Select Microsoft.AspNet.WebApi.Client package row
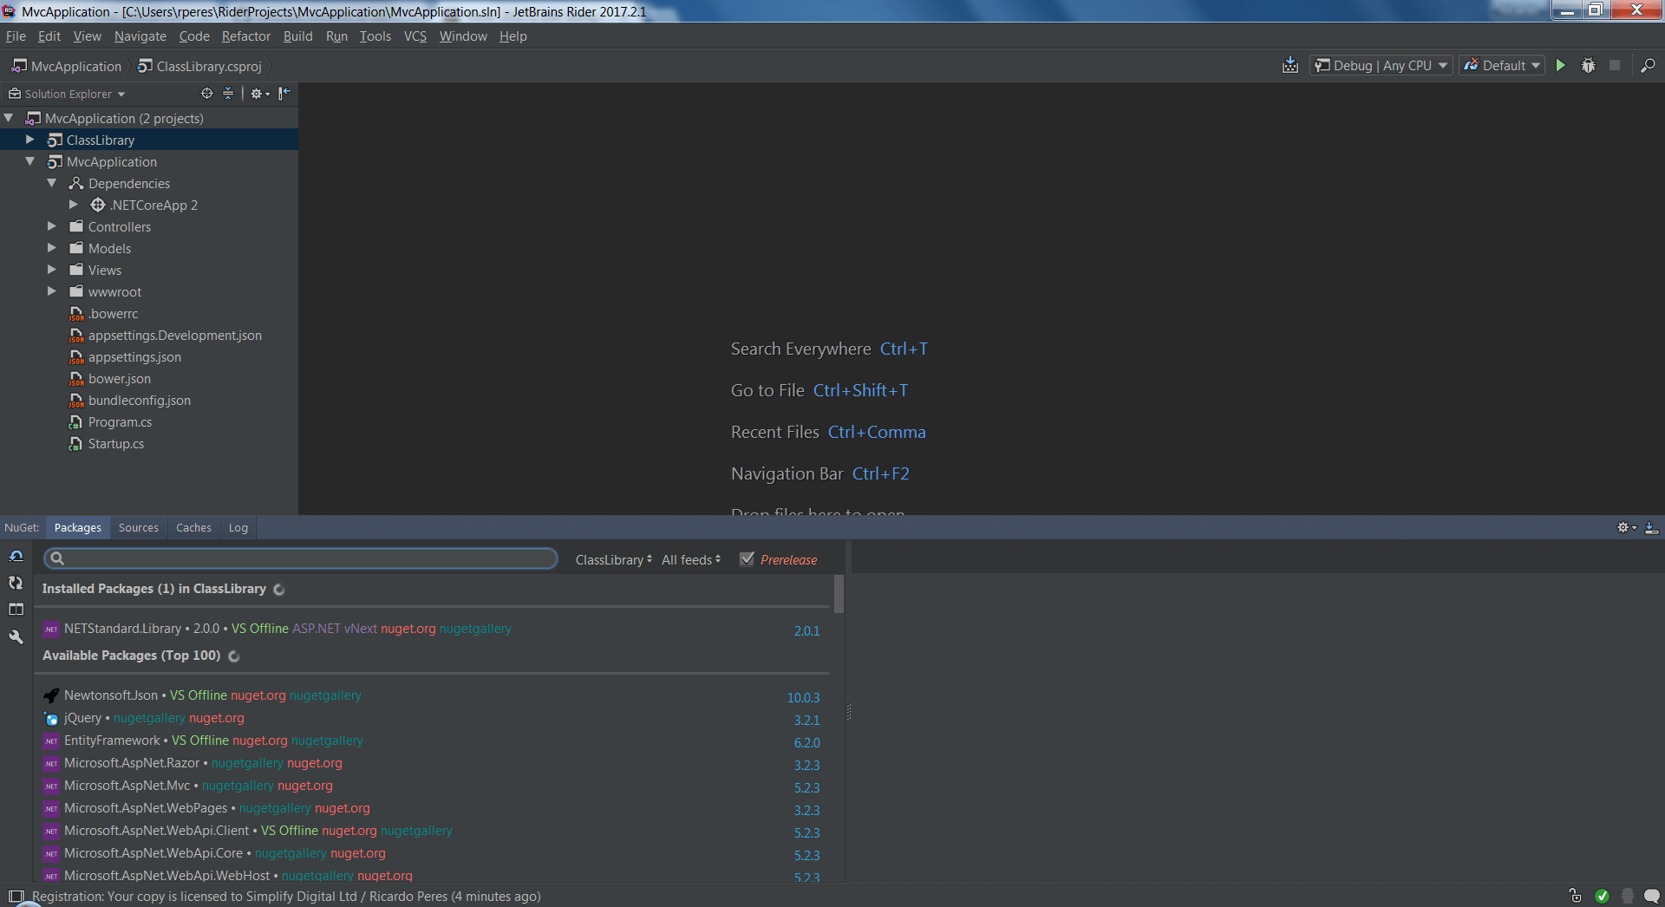Image resolution: width=1665 pixels, height=907 pixels. (x=431, y=831)
